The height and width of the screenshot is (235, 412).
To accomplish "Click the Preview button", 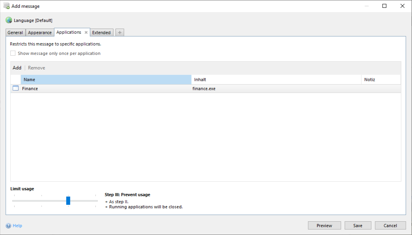I will (324, 225).
